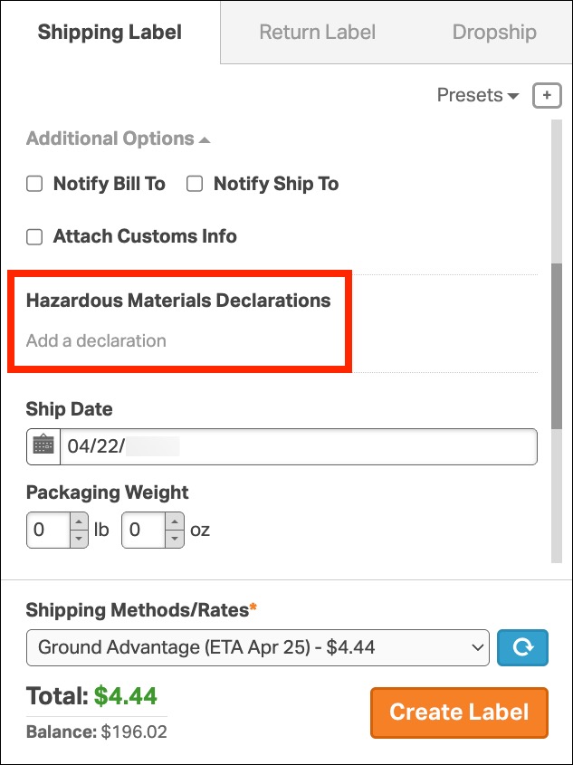Refresh shipping rates with blue reload icon
Viewport: 573px width, 765px height.
(x=522, y=647)
